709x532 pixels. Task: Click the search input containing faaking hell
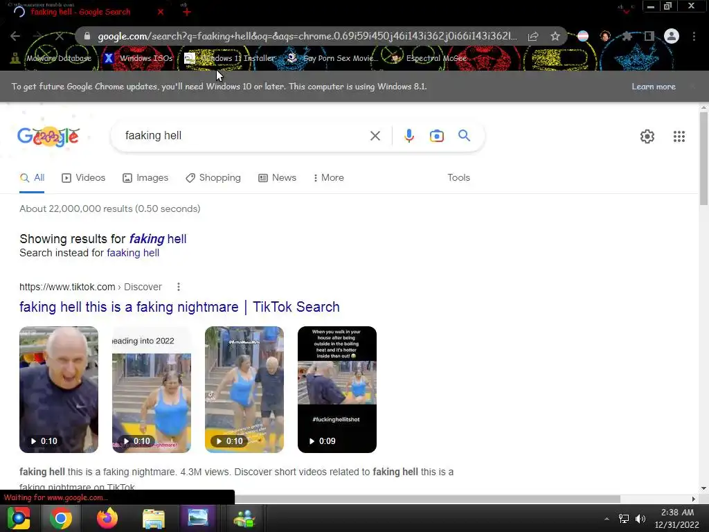point(244,136)
